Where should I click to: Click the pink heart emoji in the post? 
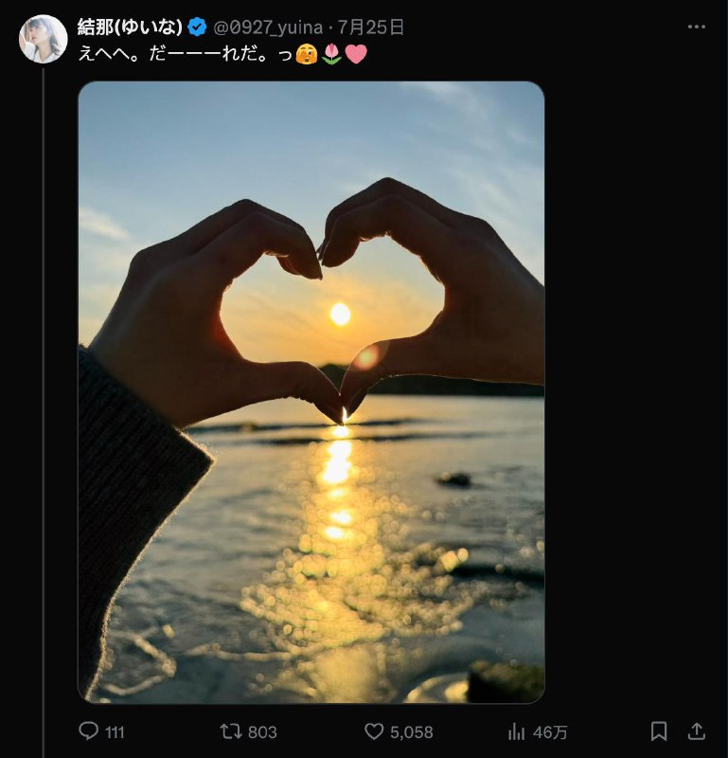tap(355, 53)
